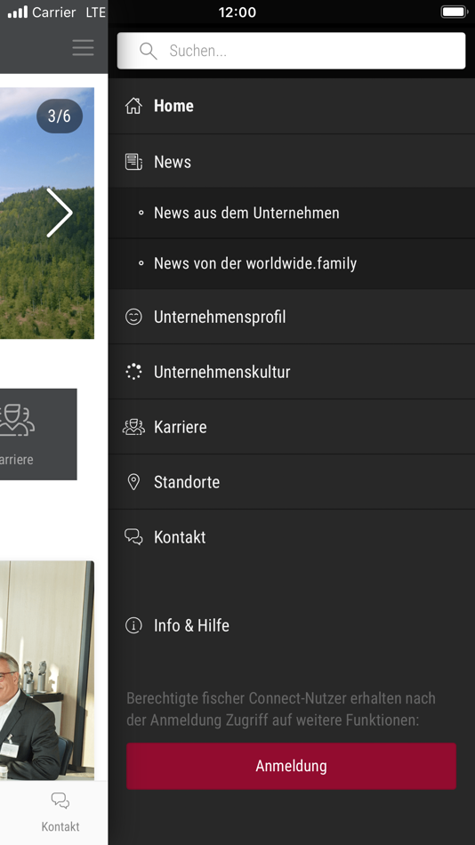475x845 pixels.
Task: Click the Karriere people icon in menu
Action: pyautogui.click(x=133, y=427)
